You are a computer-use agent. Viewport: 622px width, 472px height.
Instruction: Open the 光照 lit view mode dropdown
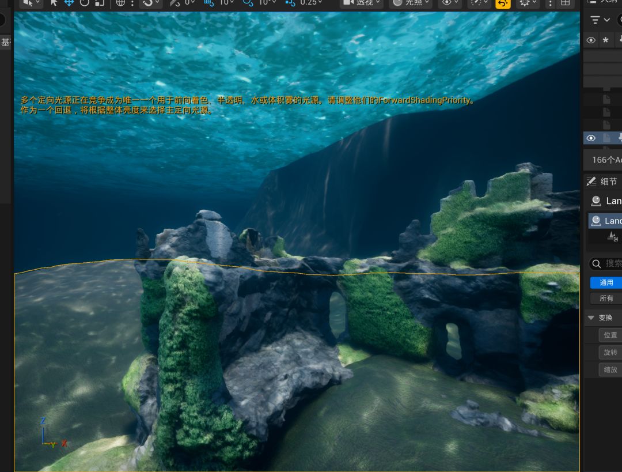[x=411, y=3]
